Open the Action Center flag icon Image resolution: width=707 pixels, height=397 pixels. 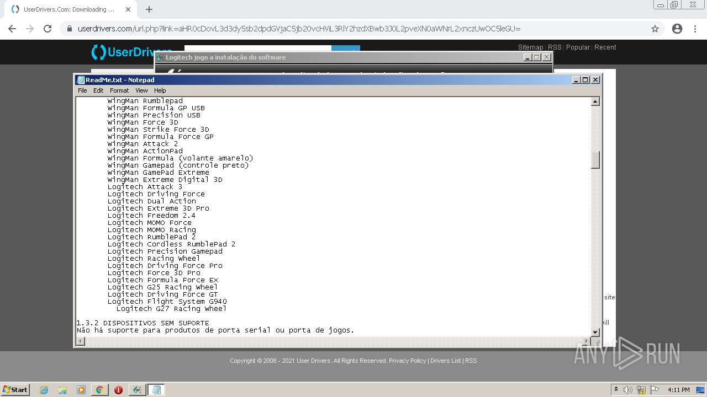click(x=655, y=390)
